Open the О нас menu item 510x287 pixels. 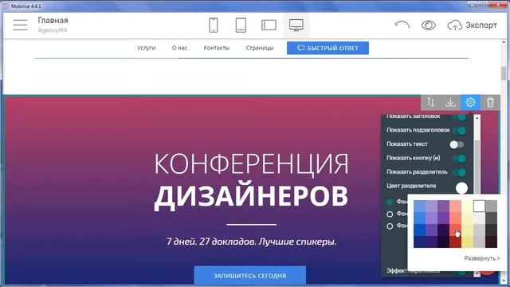coord(179,48)
